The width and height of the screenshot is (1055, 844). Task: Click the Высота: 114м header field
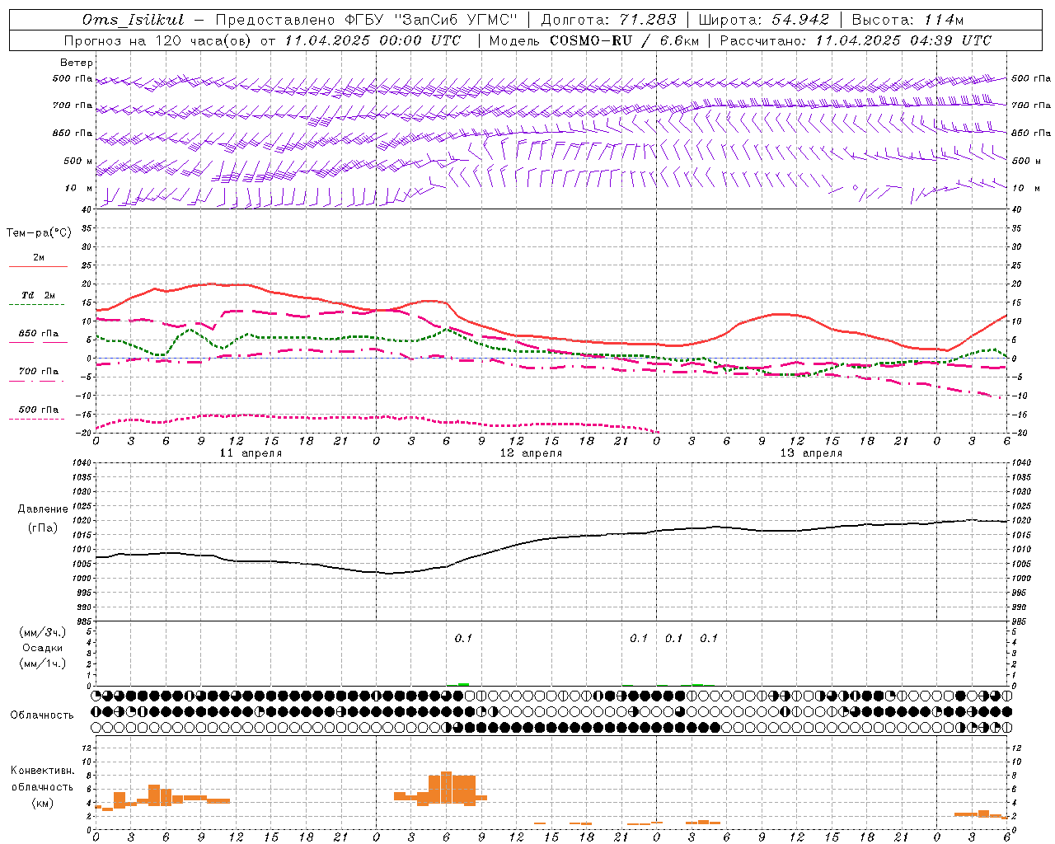pos(907,20)
